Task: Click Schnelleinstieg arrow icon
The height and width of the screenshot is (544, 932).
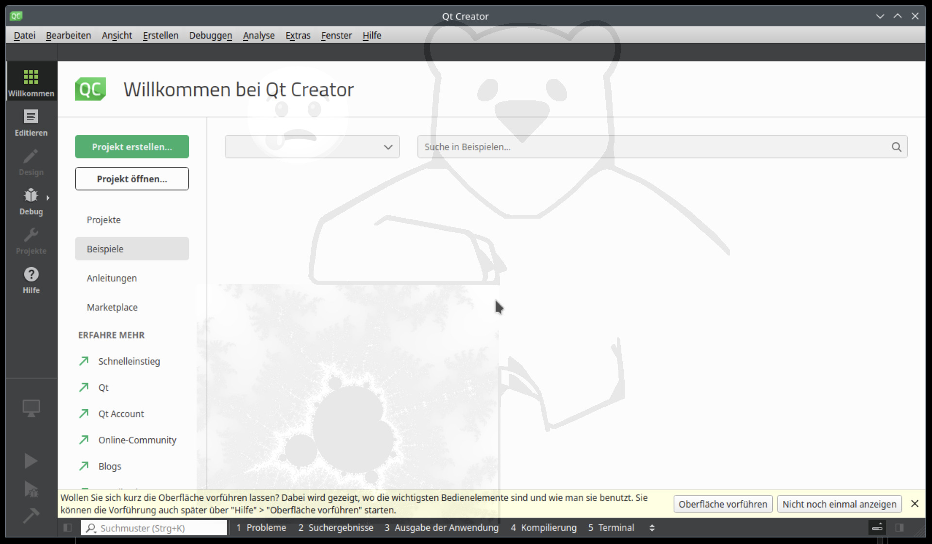Action: 84,361
